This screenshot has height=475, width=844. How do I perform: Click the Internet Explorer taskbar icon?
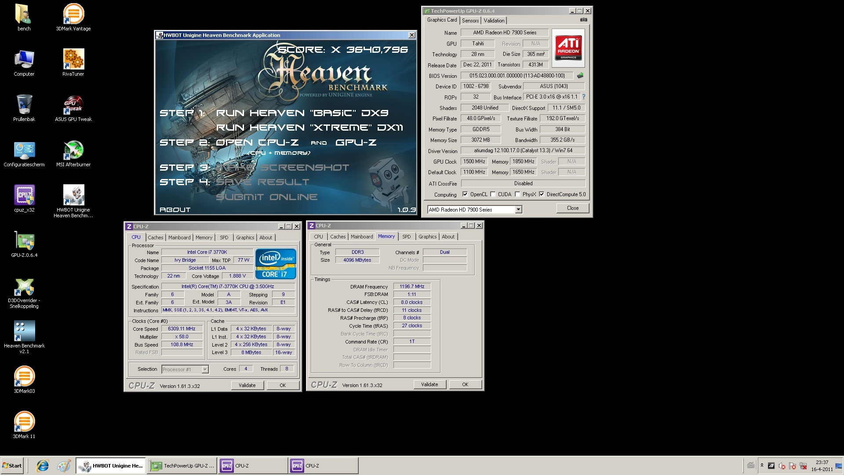(43, 466)
